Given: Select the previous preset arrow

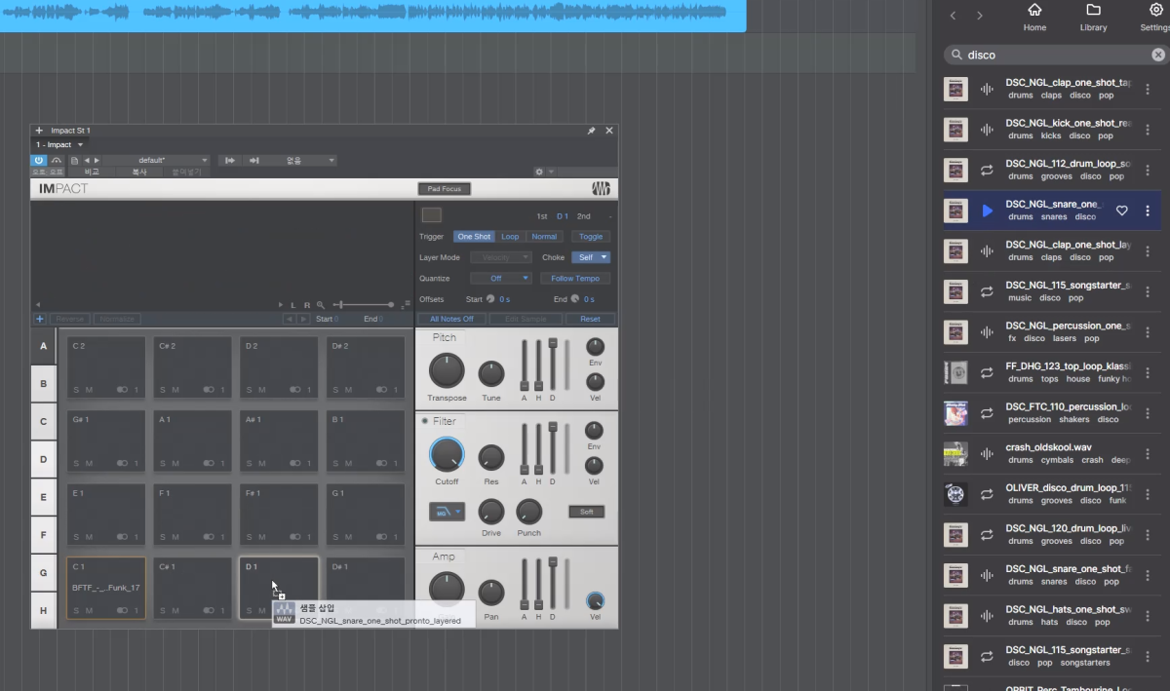Looking at the screenshot, I should pyautogui.click(x=86, y=160).
